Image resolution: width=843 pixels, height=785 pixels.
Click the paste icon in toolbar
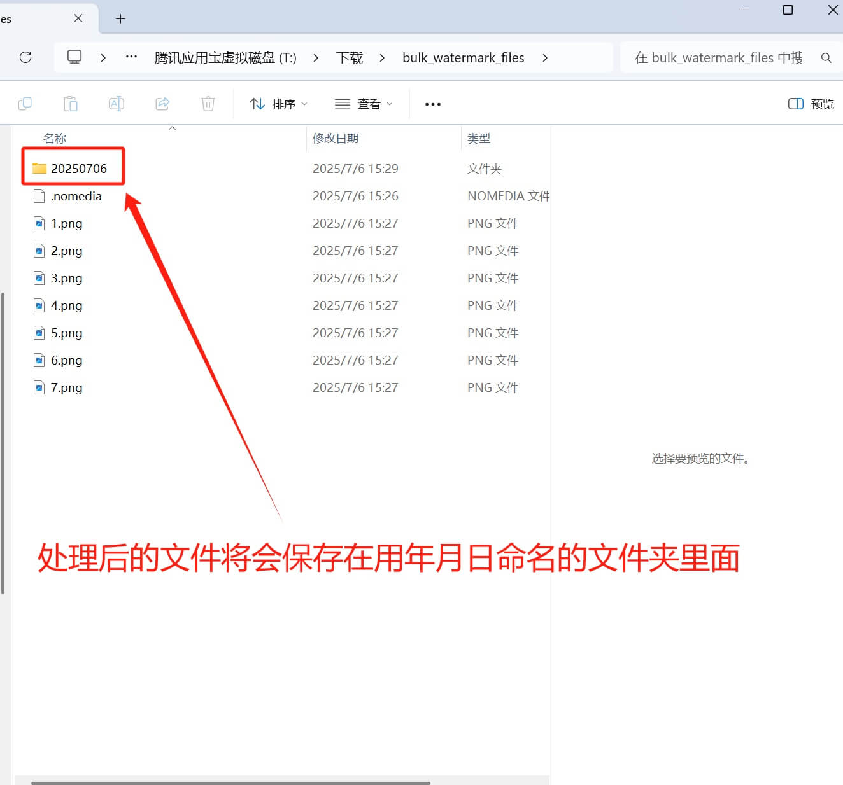(71, 104)
